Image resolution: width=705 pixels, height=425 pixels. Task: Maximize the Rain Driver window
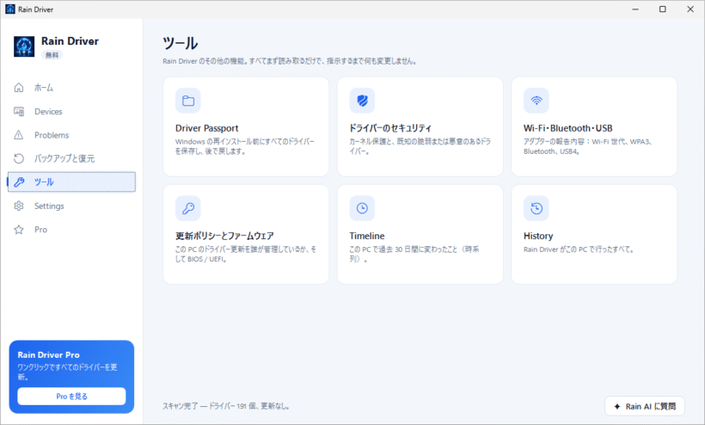(662, 9)
